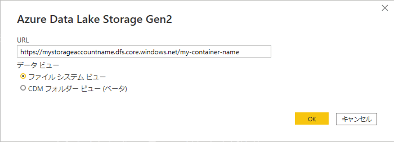Click the (ベータ) text of CDM option
The image size is (394, 142).
(x=115, y=89)
